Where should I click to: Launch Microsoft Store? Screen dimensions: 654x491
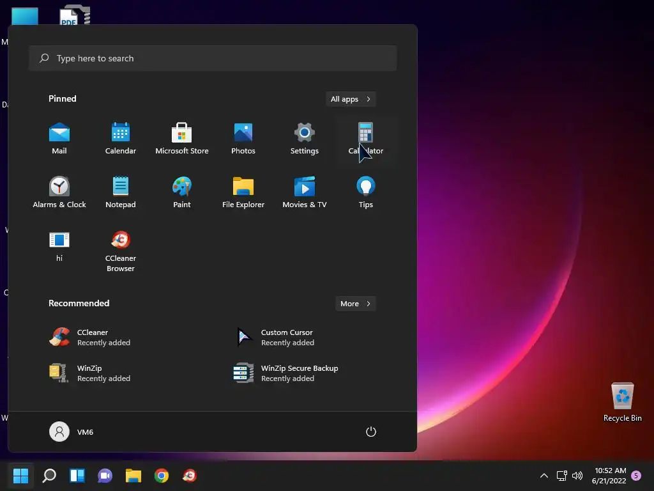pyautogui.click(x=182, y=139)
